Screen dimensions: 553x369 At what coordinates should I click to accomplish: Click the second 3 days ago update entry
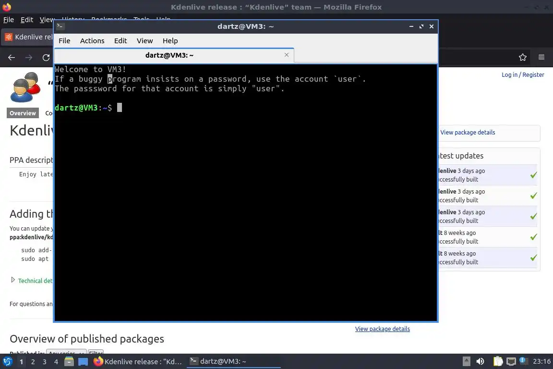[488, 196]
